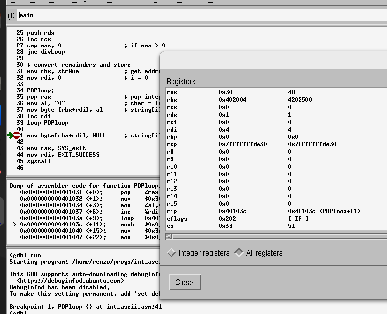This screenshot has height=314, width=387.
Task: Select the r11 register row
Action: pyautogui.click(x=276, y=174)
